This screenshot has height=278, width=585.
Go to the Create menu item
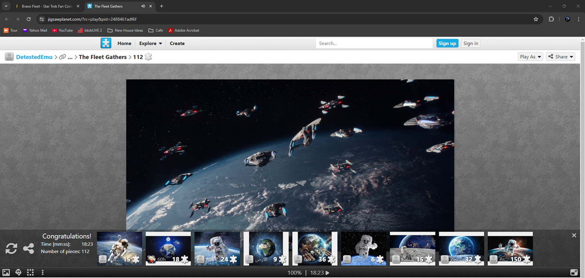[x=177, y=44]
